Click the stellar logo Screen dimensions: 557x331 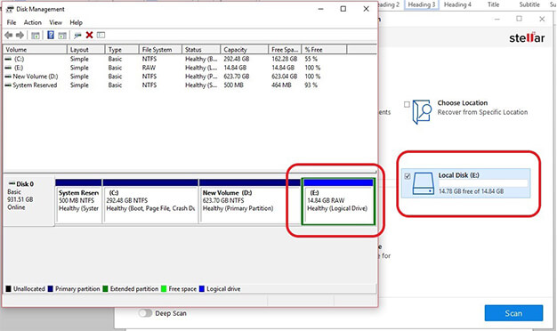527,37
